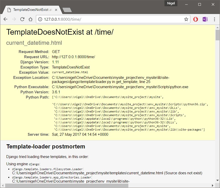The width and height of the screenshot is (220, 188).
Task: Click the 'Python Path:' label
Action: pyautogui.click(x=37, y=97)
